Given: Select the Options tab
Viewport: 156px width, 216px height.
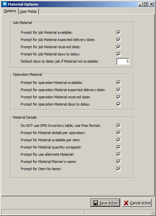Looking at the screenshot, I should point(10,11).
